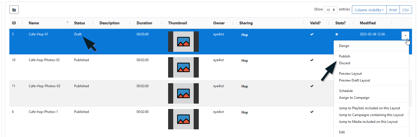The image size is (420, 137).
Task: Sort by Valid? column header
Action: click(x=320, y=23)
